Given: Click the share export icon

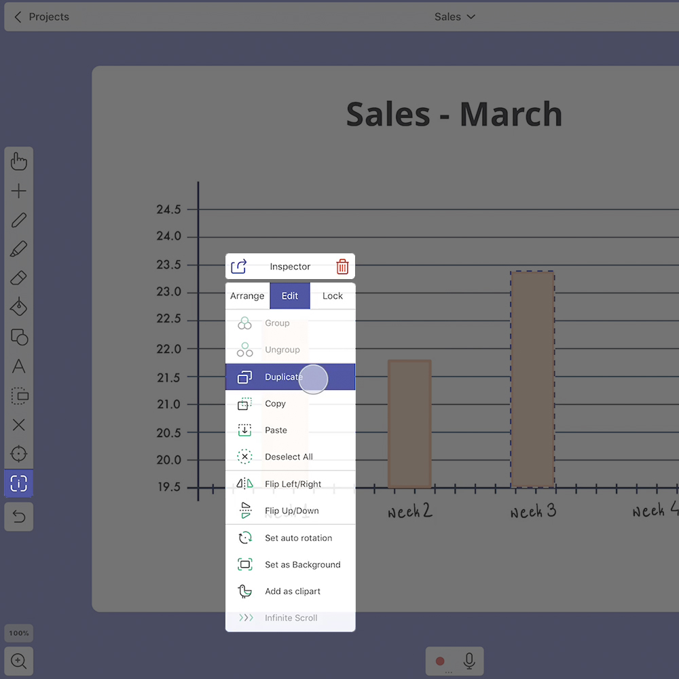Looking at the screenshot, I should click(x=238, y=267).
